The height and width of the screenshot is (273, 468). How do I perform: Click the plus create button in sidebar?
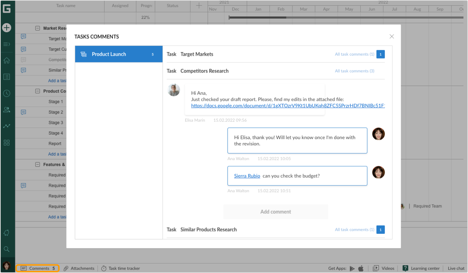[7, 28]
